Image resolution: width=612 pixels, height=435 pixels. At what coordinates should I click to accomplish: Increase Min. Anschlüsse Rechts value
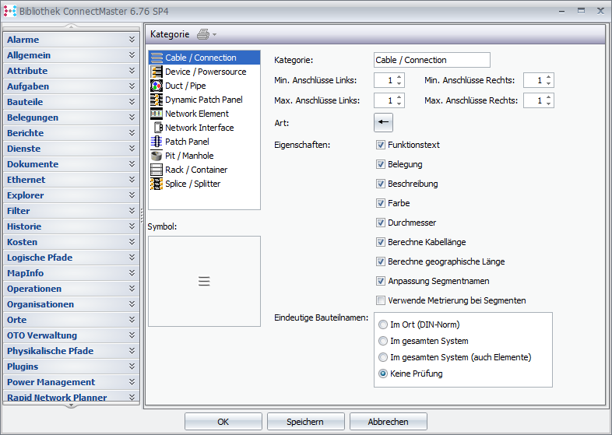pyautogui.click(x=548, y=77)
